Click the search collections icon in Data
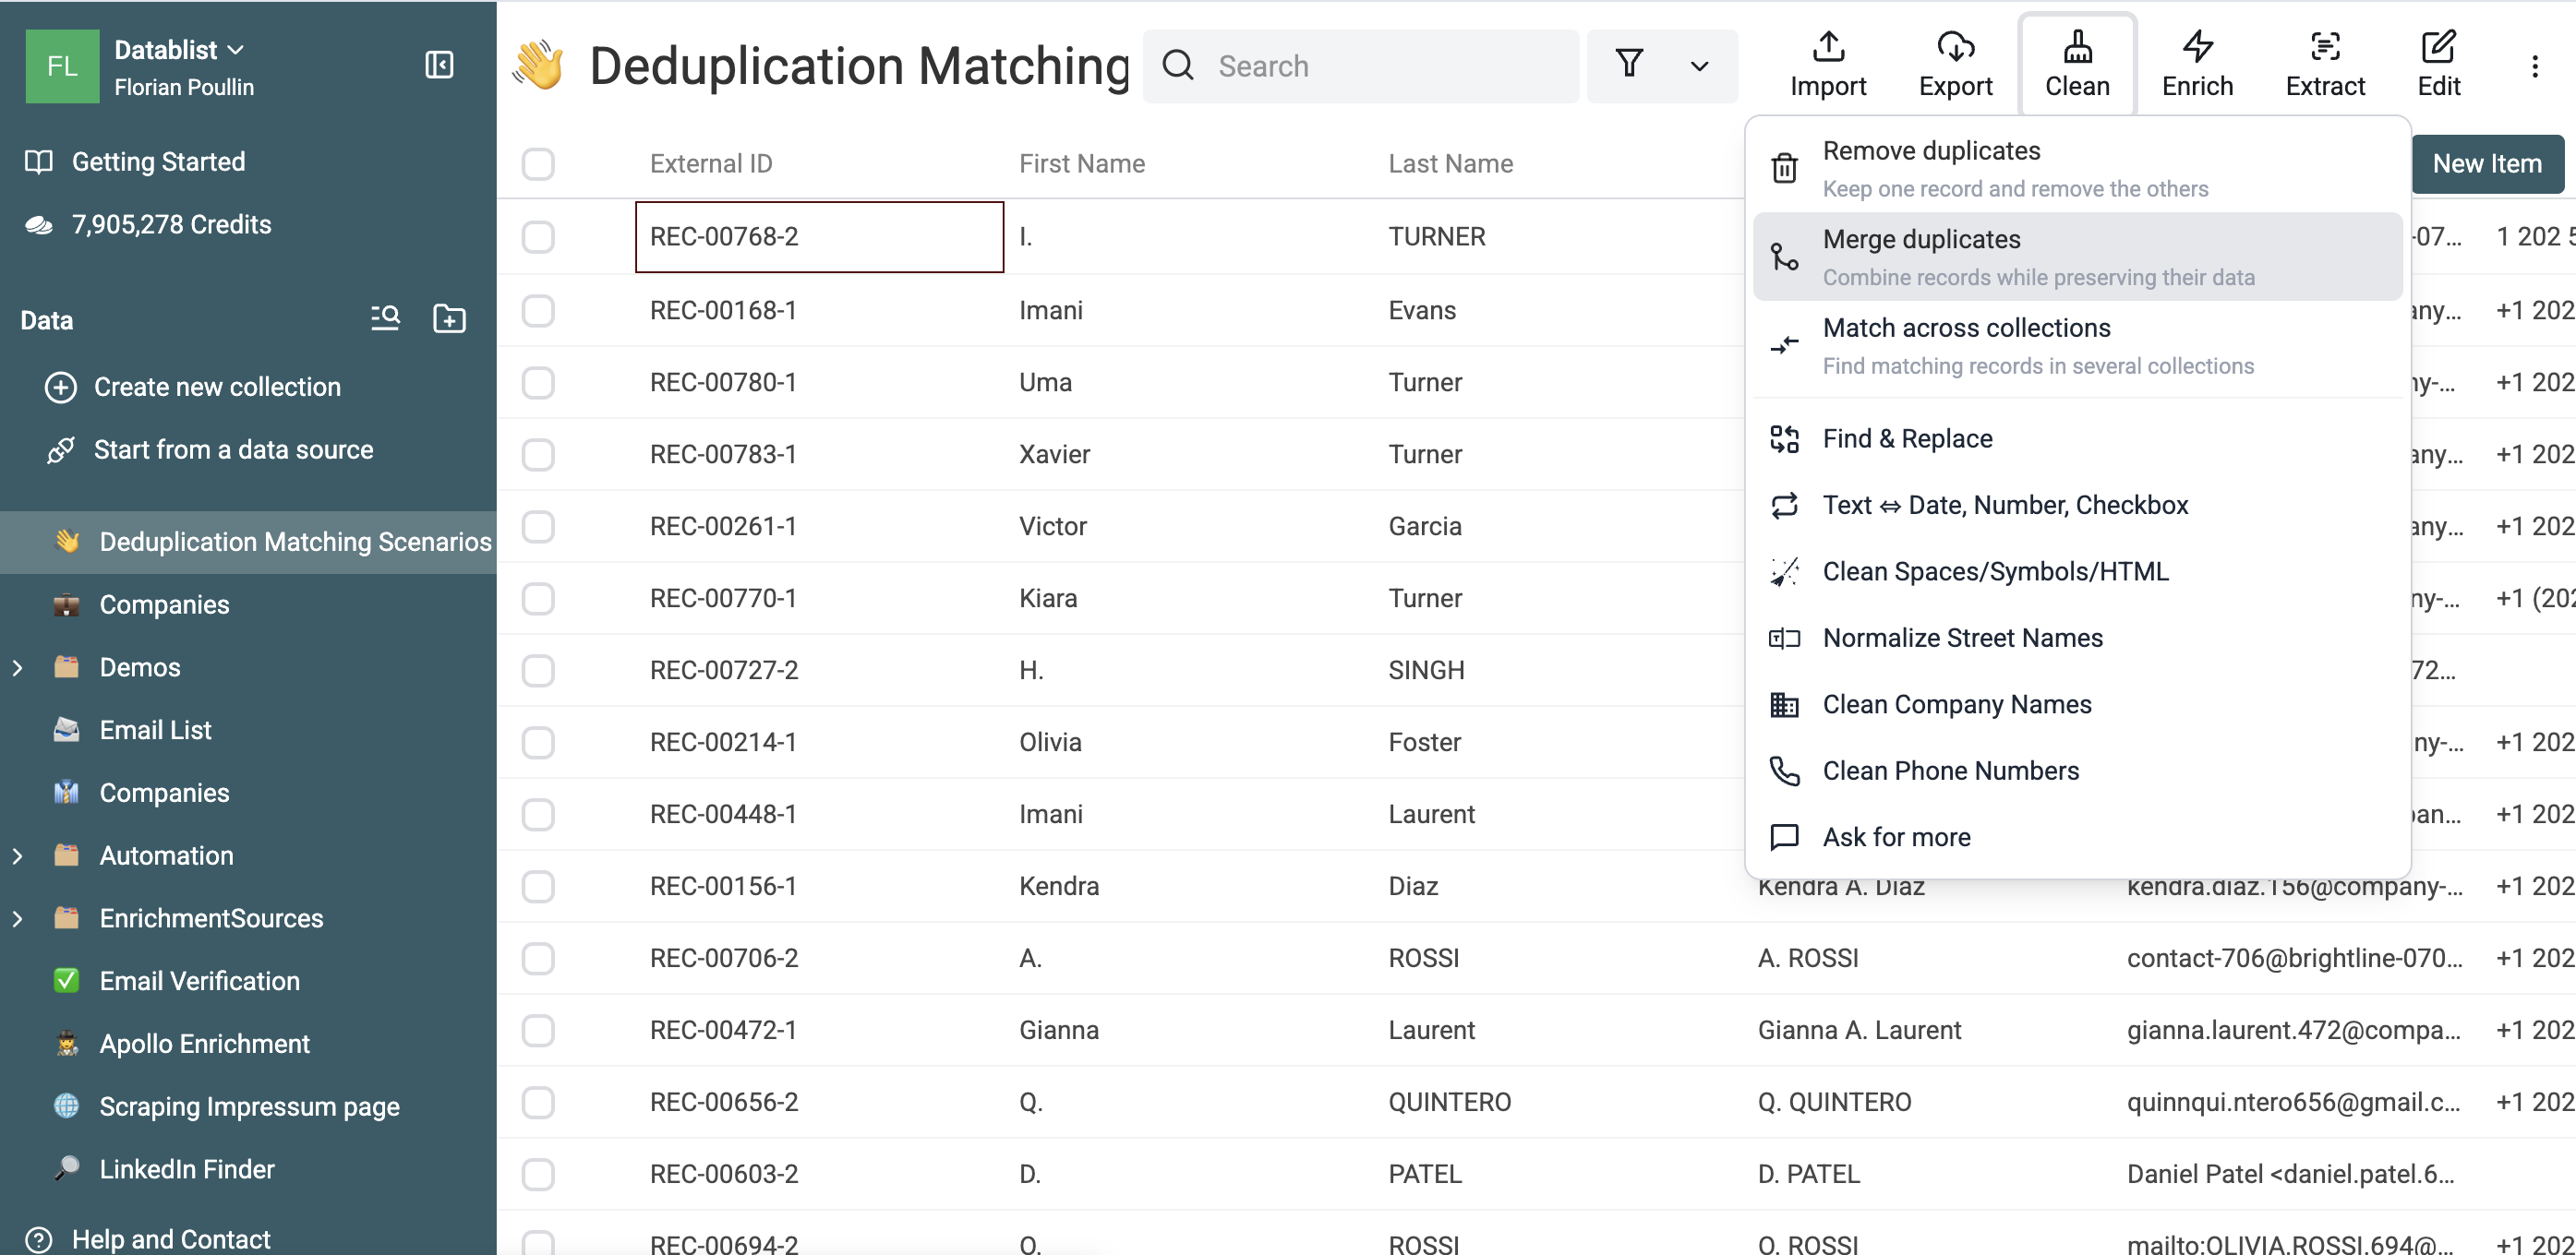Viewport: 2576px width, 1255px height. click(385, 318)
